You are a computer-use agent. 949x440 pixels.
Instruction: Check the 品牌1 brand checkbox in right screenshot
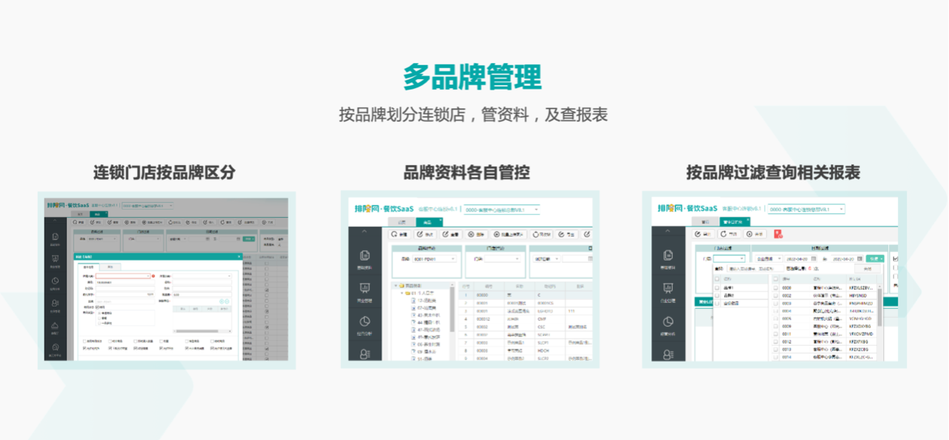[x=717, y=287]
